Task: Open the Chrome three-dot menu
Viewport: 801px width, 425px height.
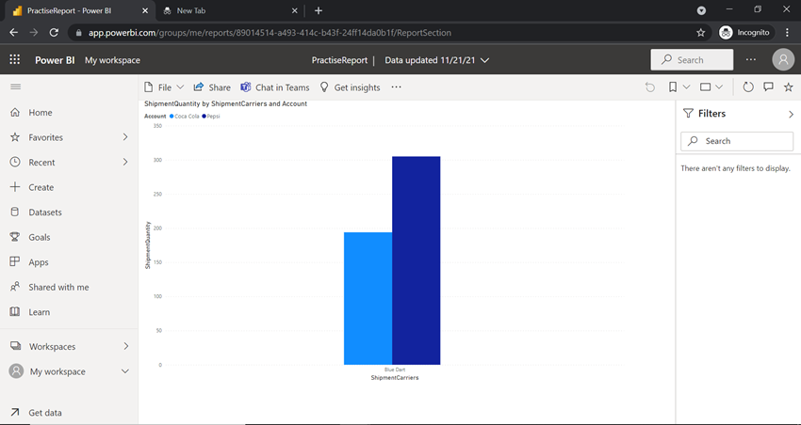Action: (787, 33)
